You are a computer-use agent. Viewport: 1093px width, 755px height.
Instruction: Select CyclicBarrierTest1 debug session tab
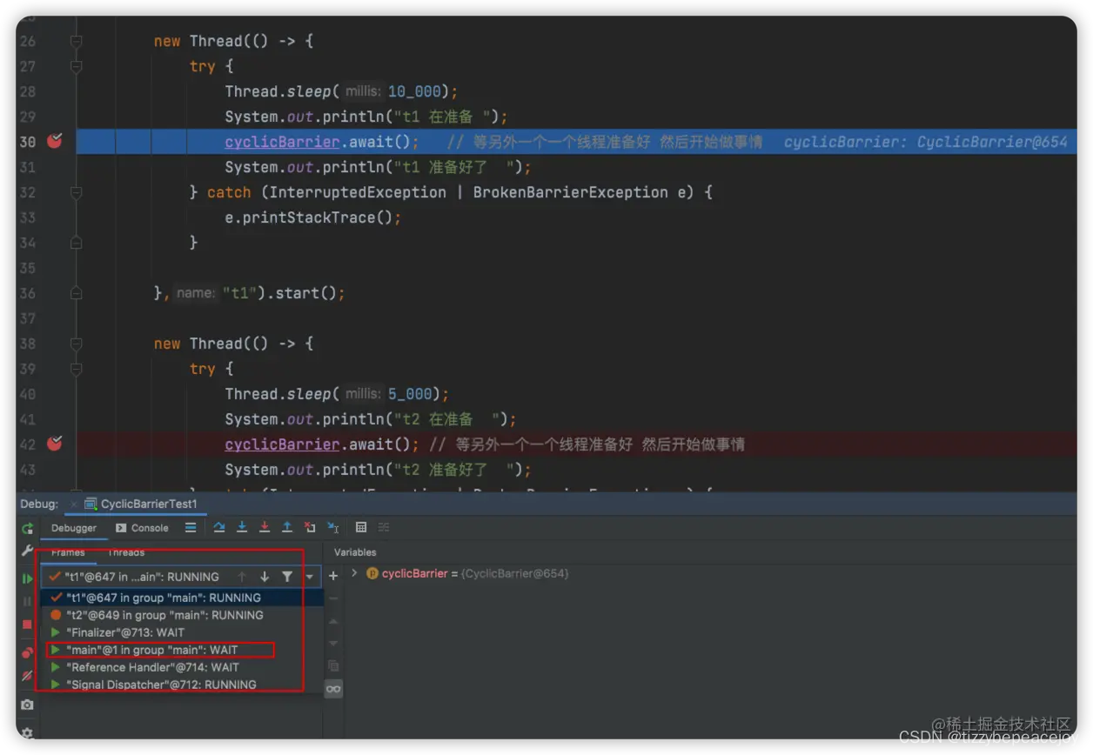tap(141, 504)
